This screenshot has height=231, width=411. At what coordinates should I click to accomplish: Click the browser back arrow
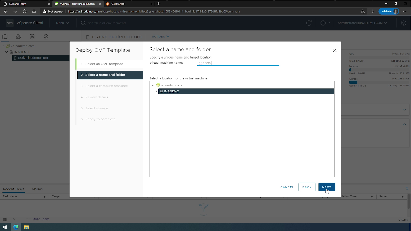[6, 11]
